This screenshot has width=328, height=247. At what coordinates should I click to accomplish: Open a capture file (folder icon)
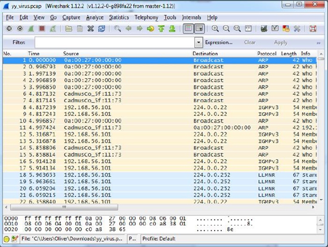click(x=69, y=28)
